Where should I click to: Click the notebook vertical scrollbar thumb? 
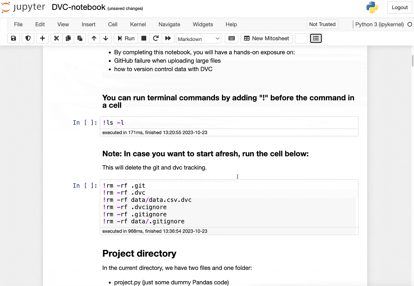click(413, 61)
